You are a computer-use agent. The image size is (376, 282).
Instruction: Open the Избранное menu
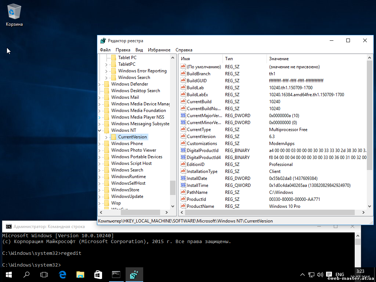[159, 50]
